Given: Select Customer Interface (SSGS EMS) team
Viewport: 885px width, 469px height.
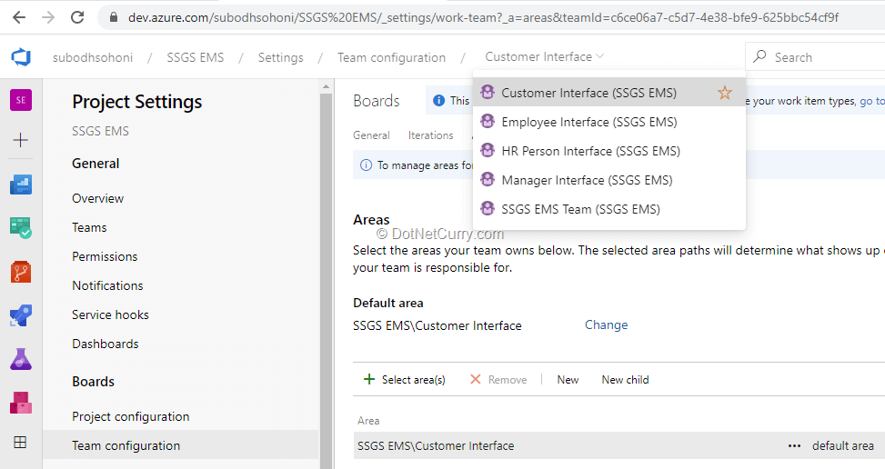Looking at the screenshot, I should [609, 93].
